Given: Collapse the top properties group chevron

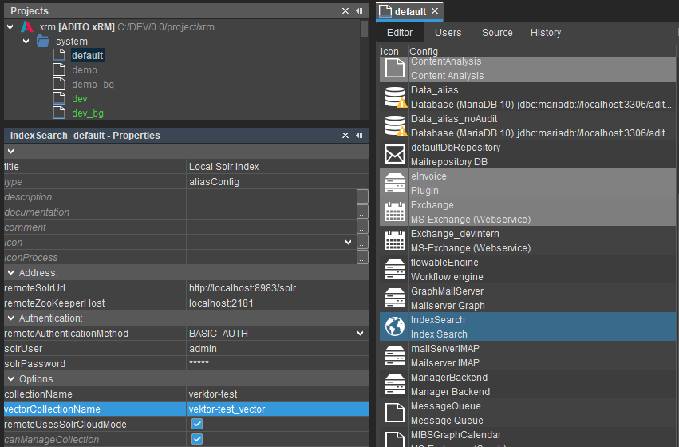Looking at the screenshot, I should pyautogui.click(x=11, y=151).
